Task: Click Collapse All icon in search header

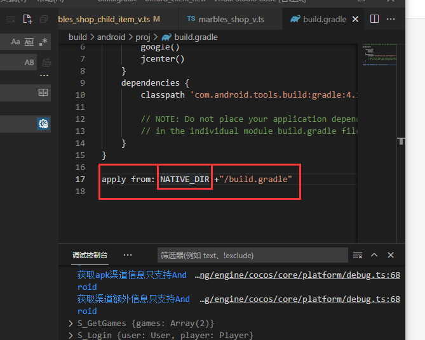Action: coord(44,19)
